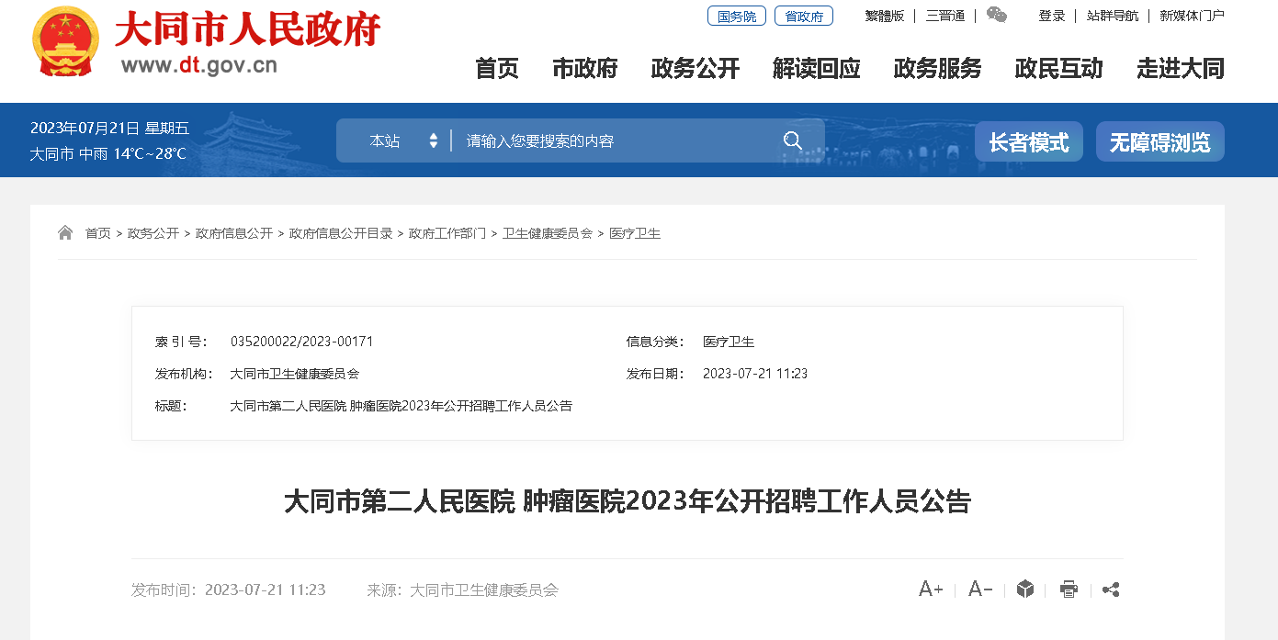The image size is (1278, 640).
Task: Go to 医疗卫生 breadcrumb link
Action: (x=635, y=233)
